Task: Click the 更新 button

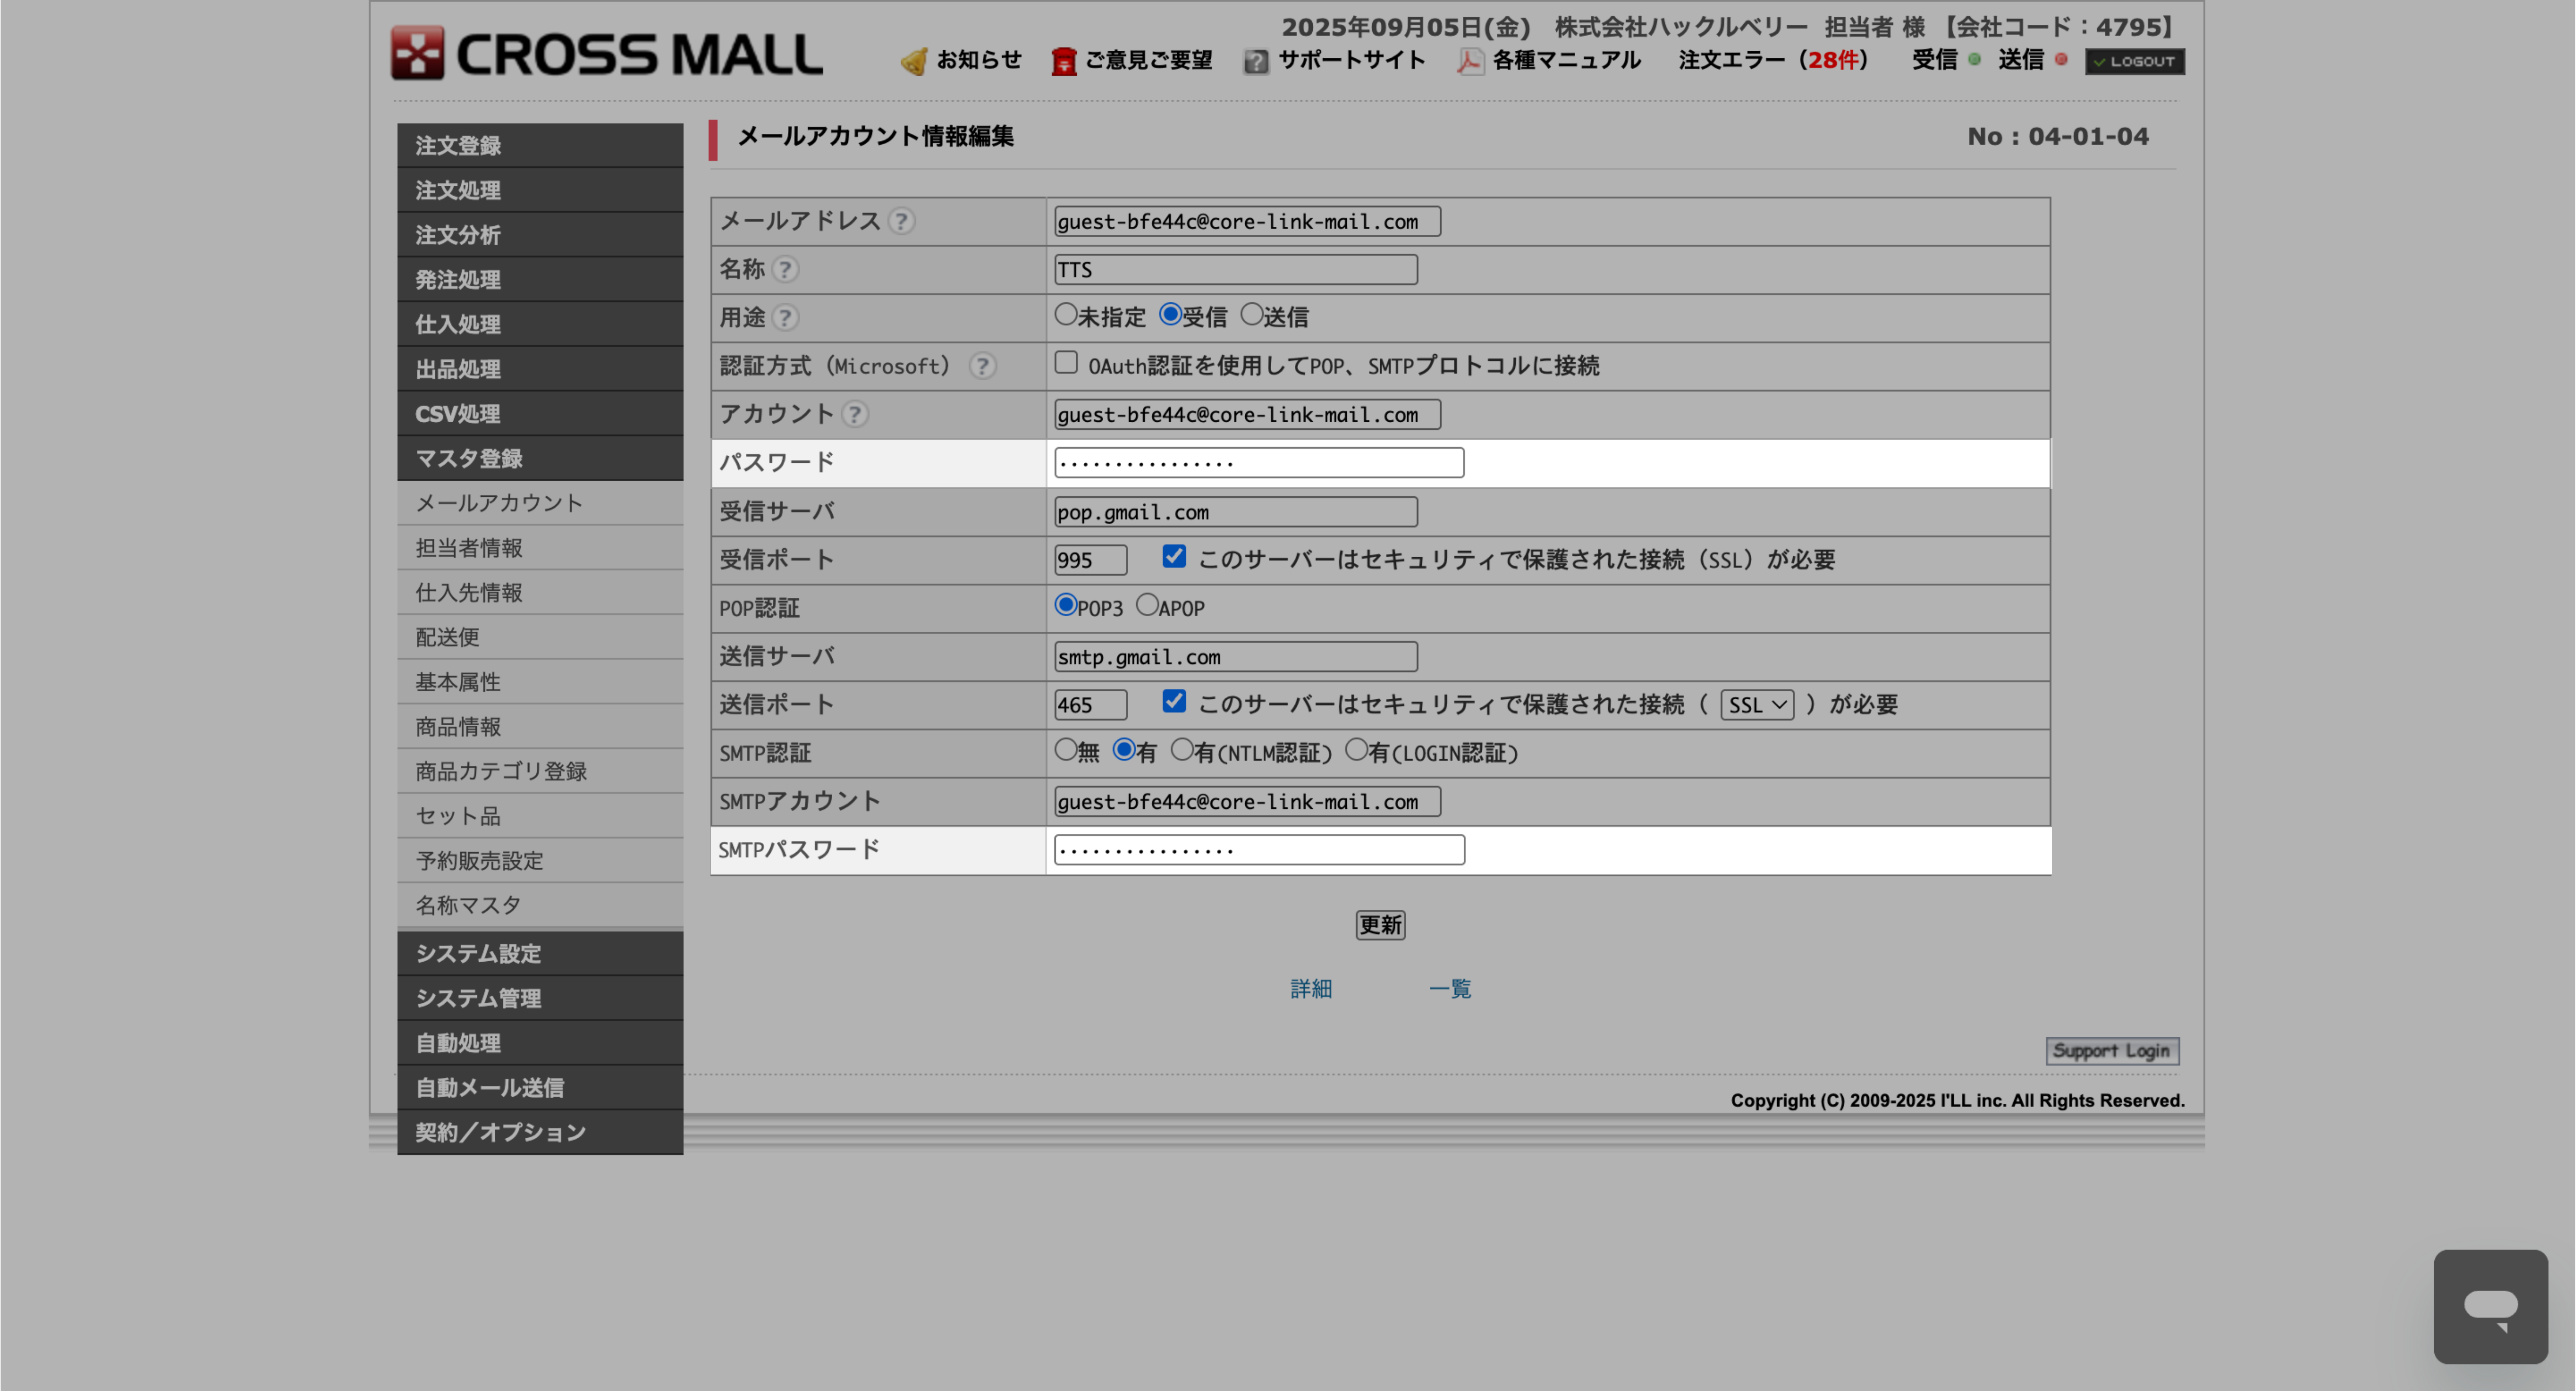Action: pyautogui.click(x=1380, y=925)
